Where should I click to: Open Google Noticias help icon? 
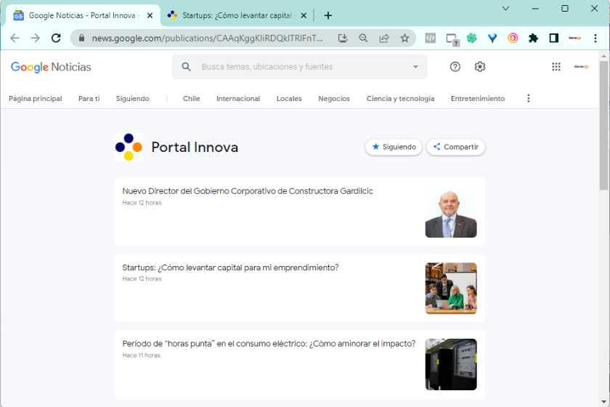coord(455,67)
